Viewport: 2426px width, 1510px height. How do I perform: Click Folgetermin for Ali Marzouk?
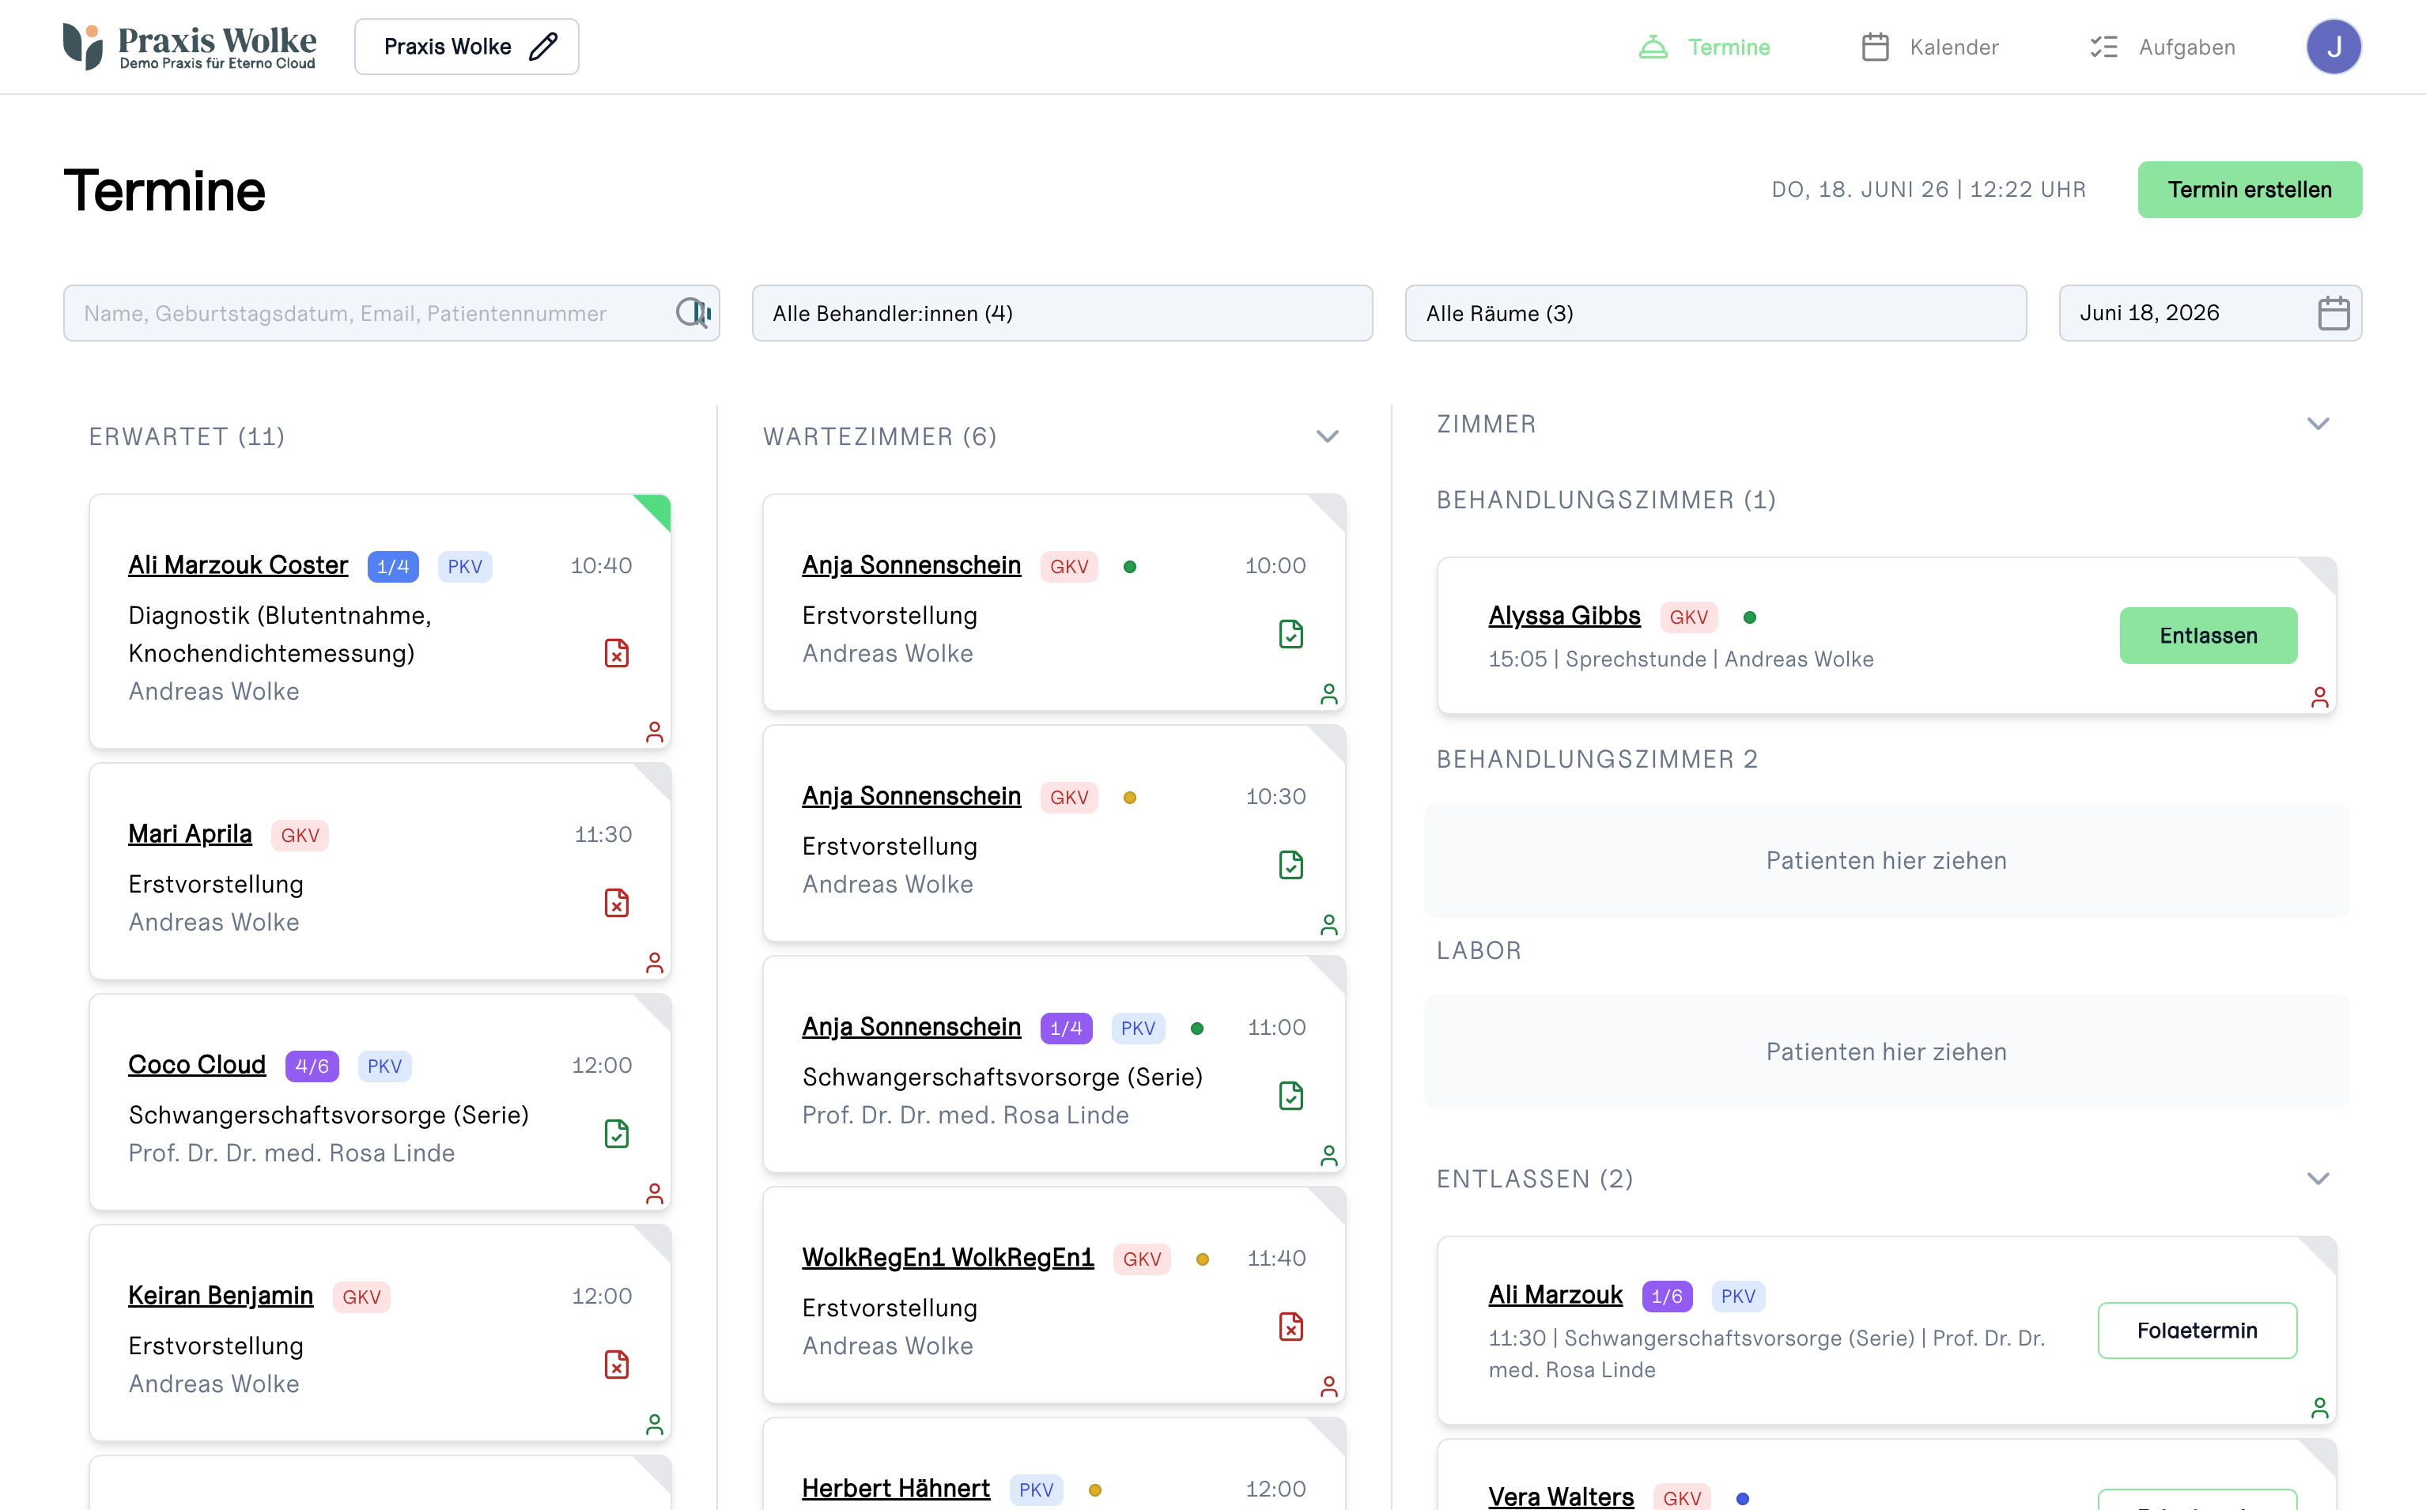point(2196,1331)
